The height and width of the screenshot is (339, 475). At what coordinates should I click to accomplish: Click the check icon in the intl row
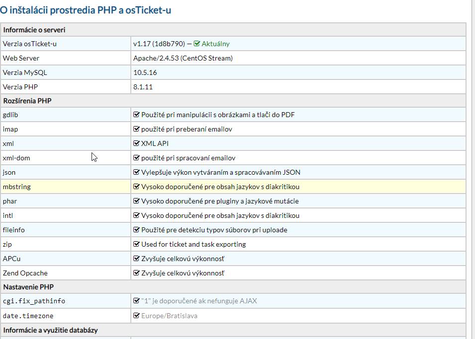136,215
